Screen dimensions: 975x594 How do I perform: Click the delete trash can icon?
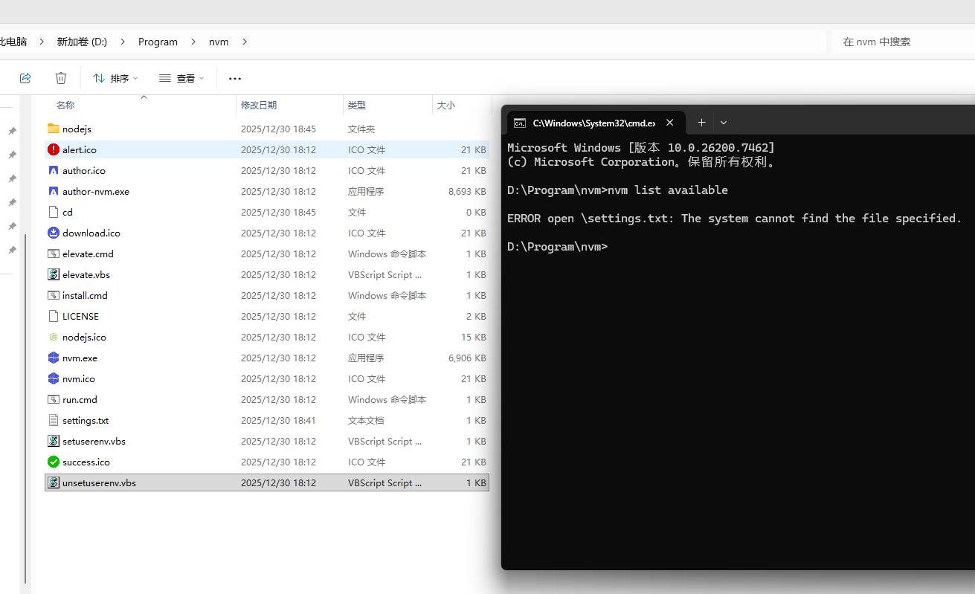tap(61, 78)
